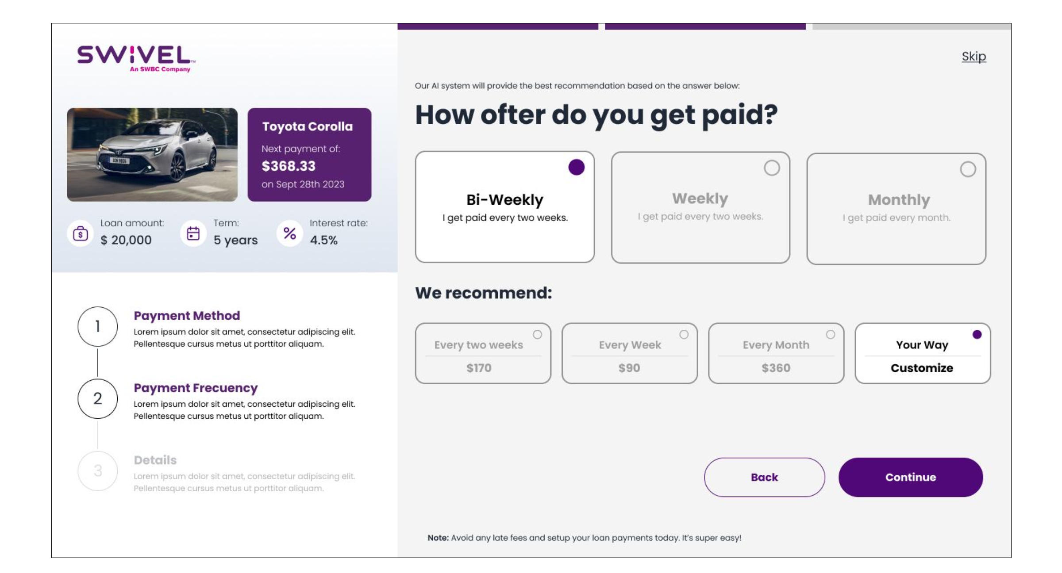This screenshot has width=1062, height=573.
Task: Click the Toyota Corolla car photo
Action: (x=152, y=155)
